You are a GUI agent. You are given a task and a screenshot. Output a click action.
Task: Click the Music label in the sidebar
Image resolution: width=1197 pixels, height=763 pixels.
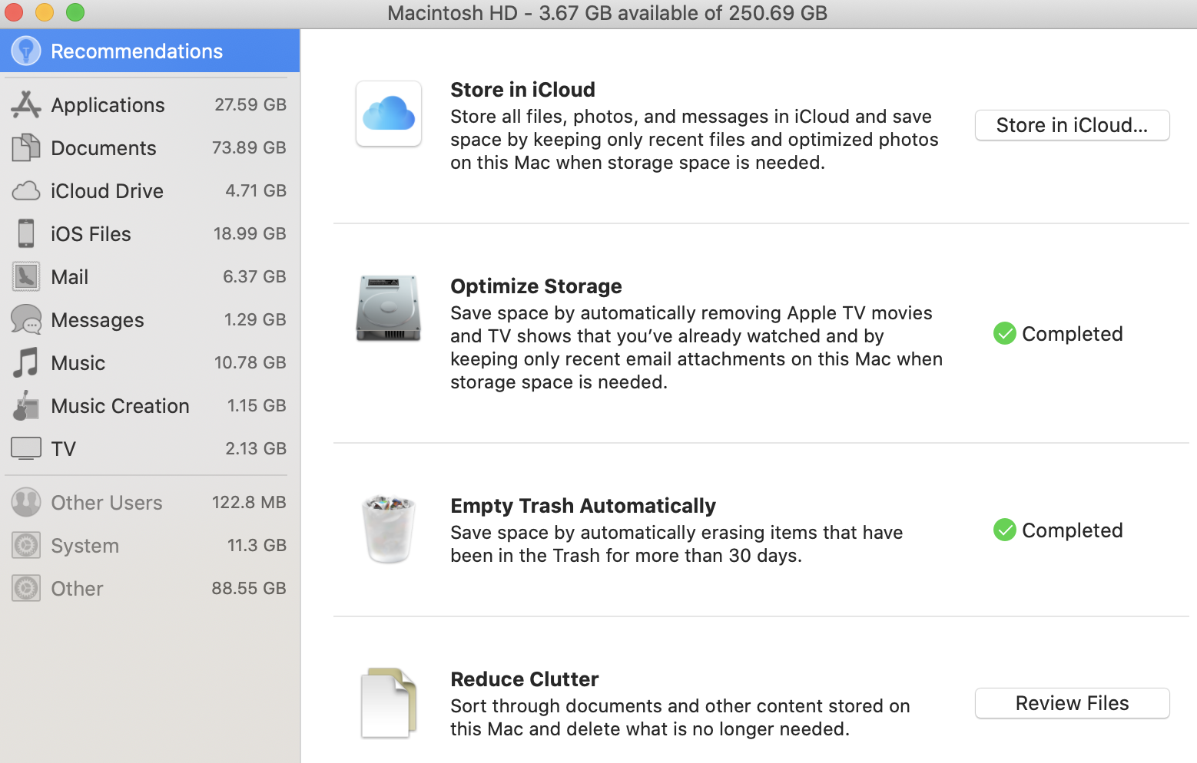tap(78, 363)
